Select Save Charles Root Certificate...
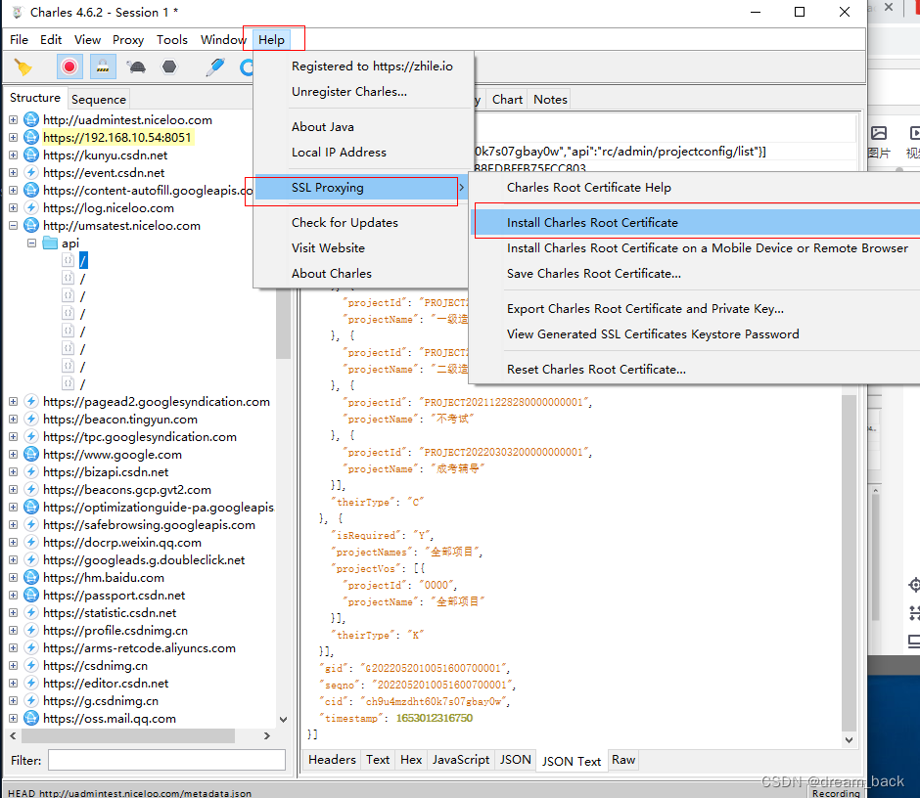This screenshot has height=798, width=920. [594, 273]
